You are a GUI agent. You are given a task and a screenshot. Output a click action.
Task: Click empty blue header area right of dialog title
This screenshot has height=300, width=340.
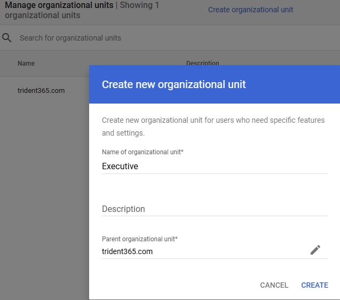pyautogui.click(x=299, y=84)
